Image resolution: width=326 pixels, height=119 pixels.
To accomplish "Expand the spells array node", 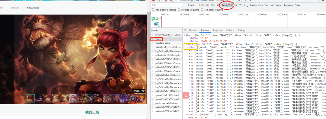I will click(187, 114).
